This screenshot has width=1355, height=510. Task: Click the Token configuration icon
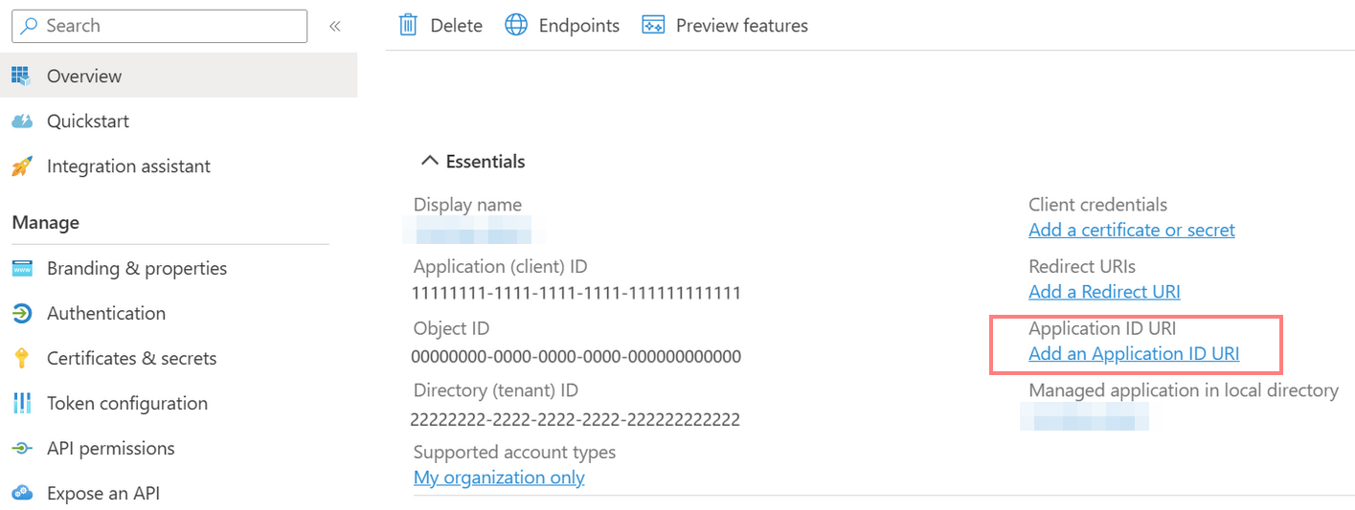pos(22,404)
